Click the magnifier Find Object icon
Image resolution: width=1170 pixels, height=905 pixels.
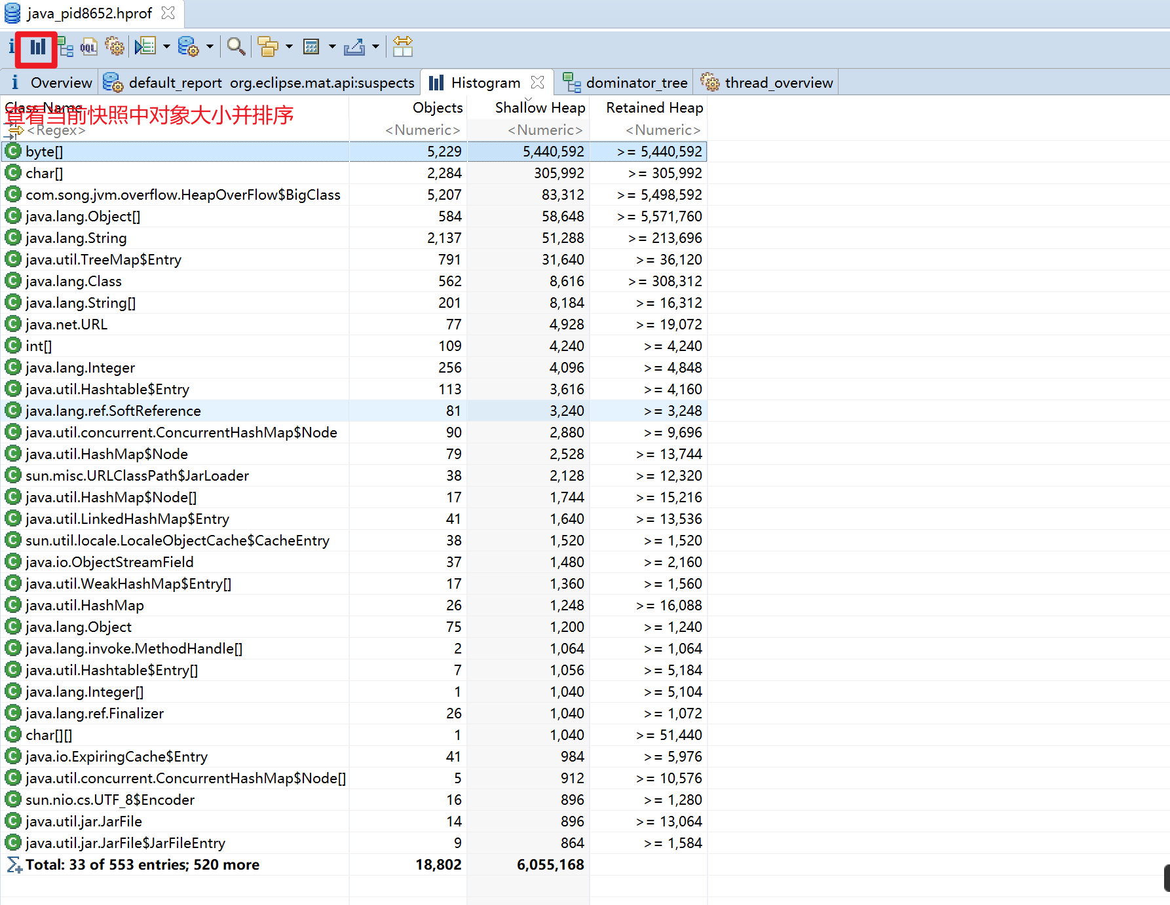tap(236, 47)
